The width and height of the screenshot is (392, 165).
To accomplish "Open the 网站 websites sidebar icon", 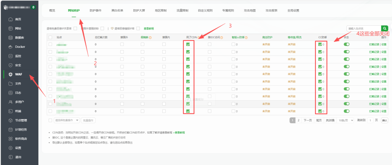I will 10,28.
